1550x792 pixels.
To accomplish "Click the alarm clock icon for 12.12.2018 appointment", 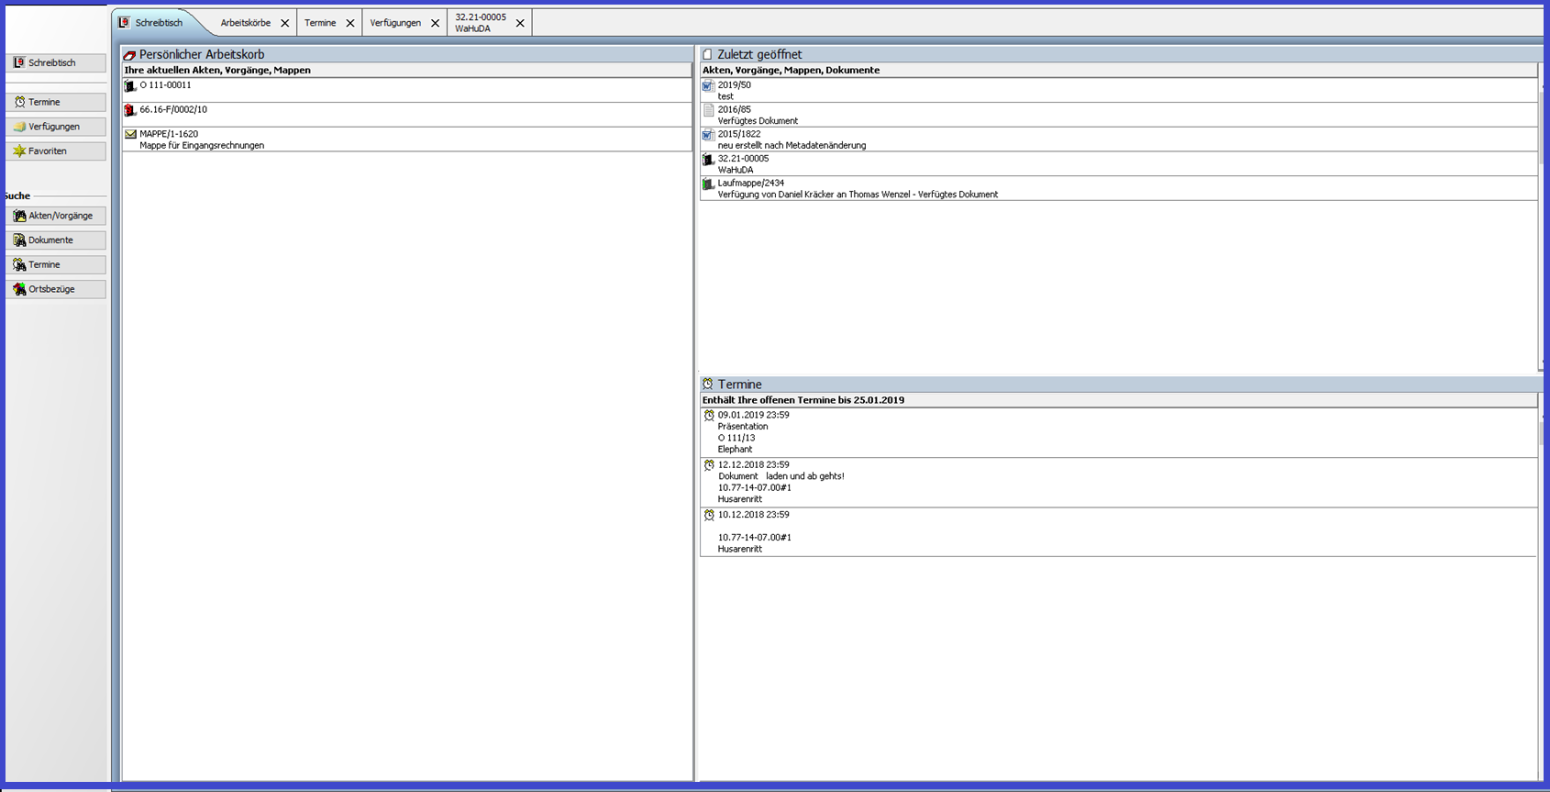I will 708,465.
